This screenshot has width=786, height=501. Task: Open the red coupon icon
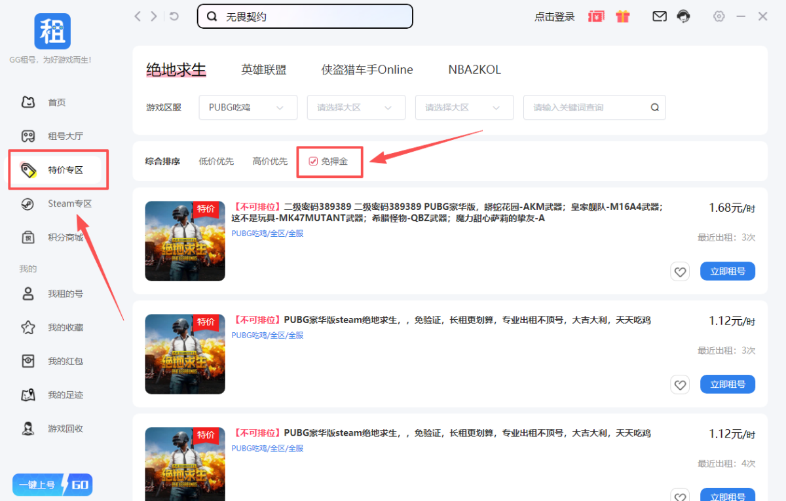click(x=596, y=16)
